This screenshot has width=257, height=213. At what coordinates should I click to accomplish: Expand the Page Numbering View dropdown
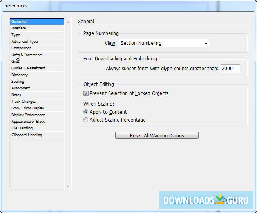pyautogui.click(x=164, y=43)
